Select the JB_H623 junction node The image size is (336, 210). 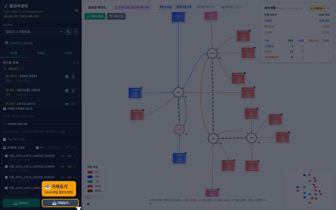coord(212,53)
